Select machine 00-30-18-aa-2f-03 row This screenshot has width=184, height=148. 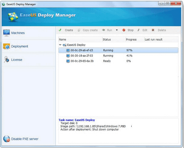point(82,56)
